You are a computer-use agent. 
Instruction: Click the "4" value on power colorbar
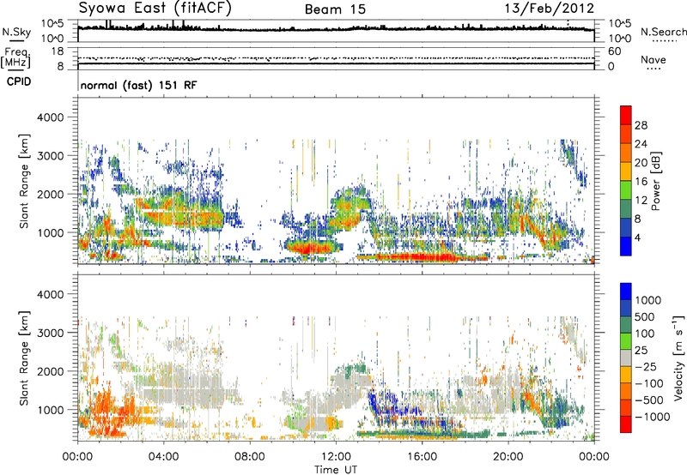[x=637, y=238]
